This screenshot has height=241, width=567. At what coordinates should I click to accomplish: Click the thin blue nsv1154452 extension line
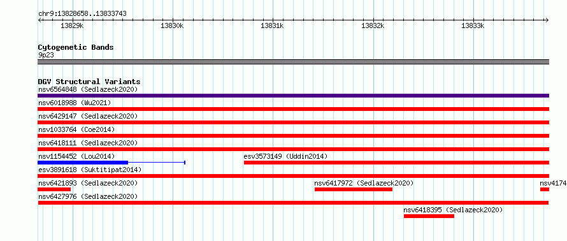(157, 163)
